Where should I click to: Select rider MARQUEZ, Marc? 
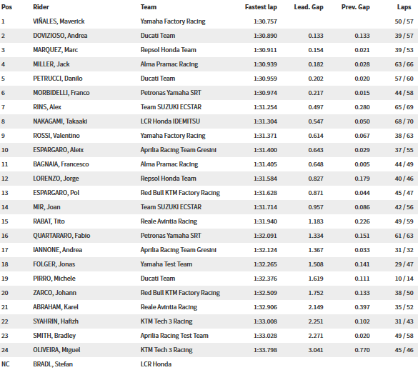[x=56, y=50]
